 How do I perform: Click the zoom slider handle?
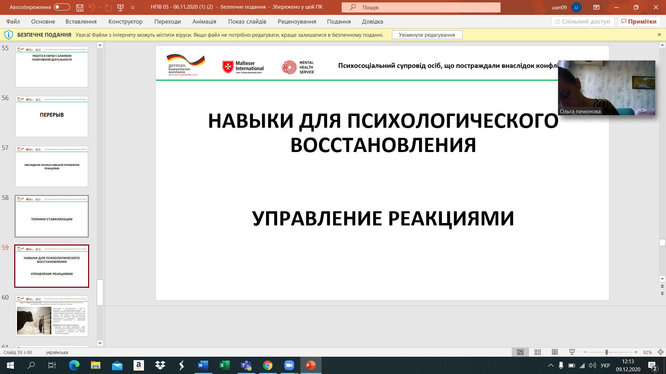[x=607, y=352]
